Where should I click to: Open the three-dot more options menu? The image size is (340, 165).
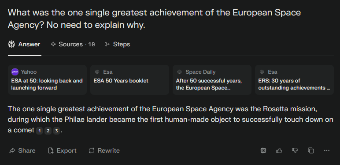pos(326,150)
